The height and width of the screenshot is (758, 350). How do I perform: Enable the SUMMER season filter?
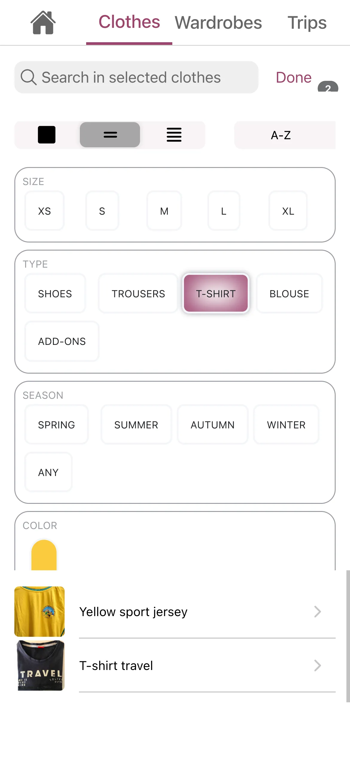pyautogui.click(x=136, y=425)
